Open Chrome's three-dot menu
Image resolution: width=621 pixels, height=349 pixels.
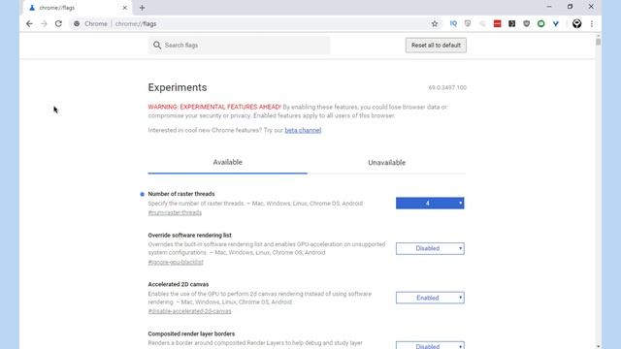(592, 23)
